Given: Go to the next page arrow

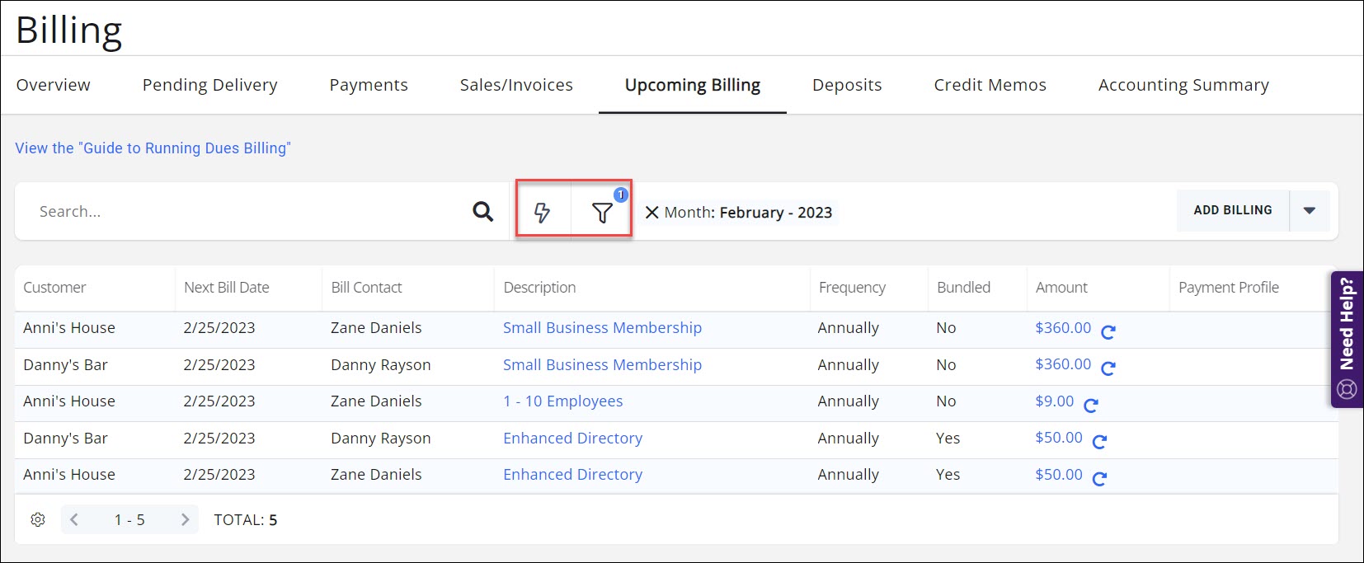Looking at the screenshot, I should coord(185,519).
